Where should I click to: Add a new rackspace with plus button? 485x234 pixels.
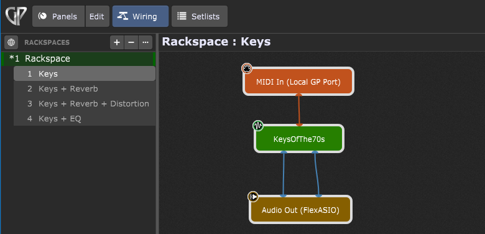[117, 42]
